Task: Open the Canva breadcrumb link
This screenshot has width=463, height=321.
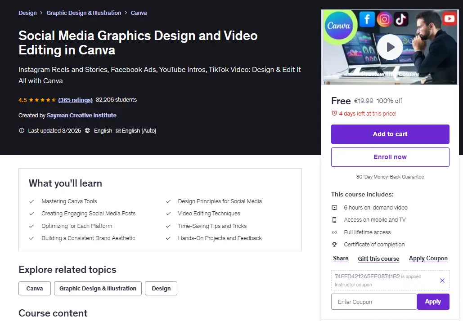Action: [139, 13]
